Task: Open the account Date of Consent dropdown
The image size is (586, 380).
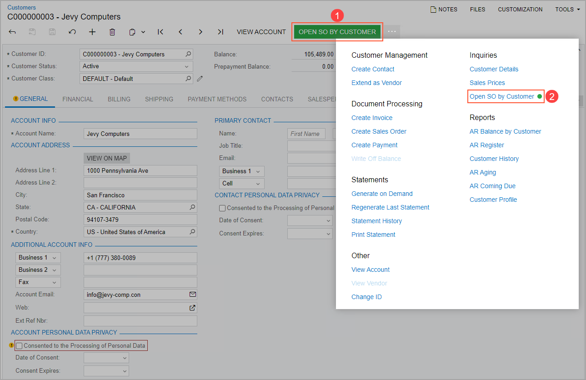Action: pos(125,358)
